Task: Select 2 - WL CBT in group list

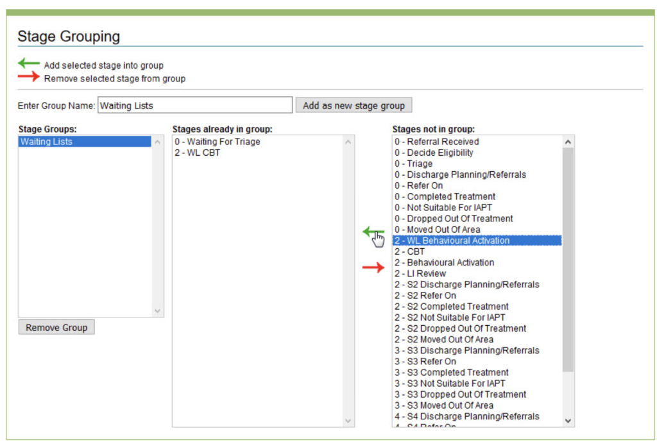Action: (197, 153)
